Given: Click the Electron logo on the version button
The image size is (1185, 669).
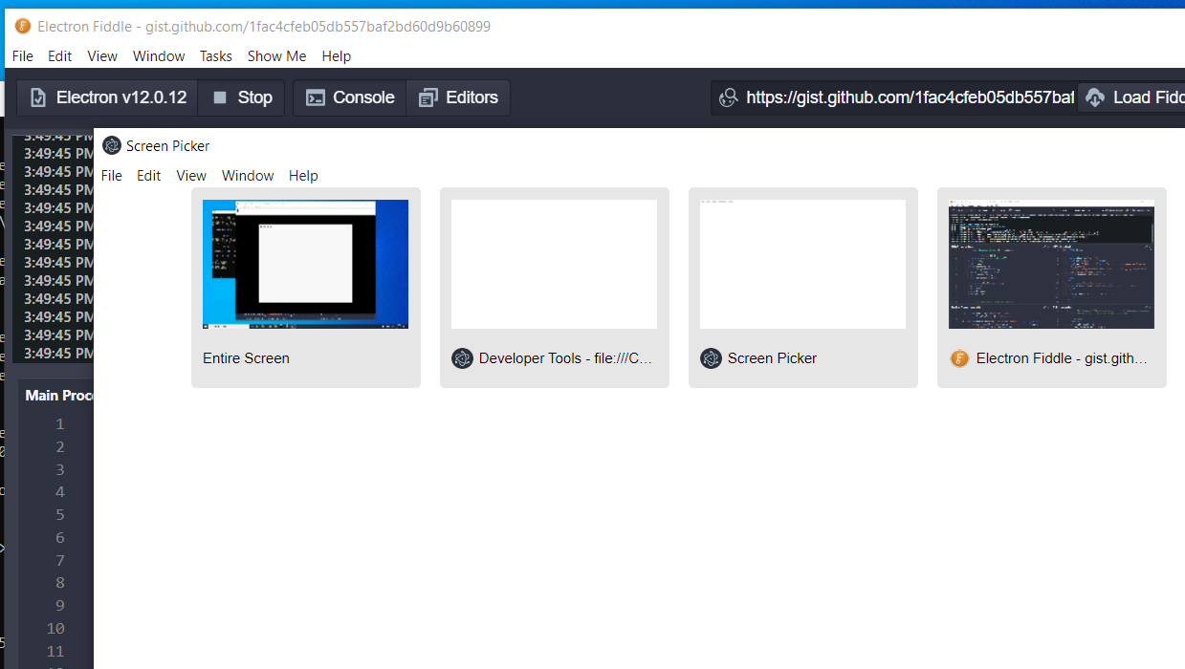Looking at the screenshot, I should (36, 97).
